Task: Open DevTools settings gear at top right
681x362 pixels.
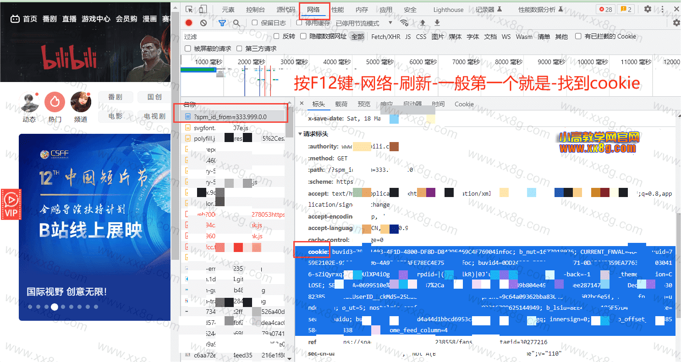Action: pos(648,9)
